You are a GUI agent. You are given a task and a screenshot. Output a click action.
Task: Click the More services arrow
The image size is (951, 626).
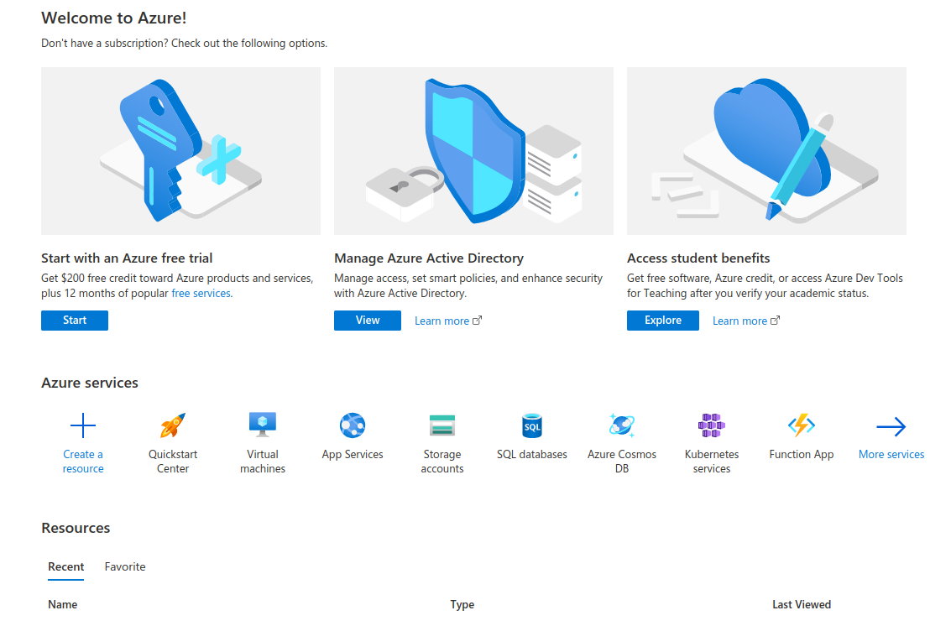(891, 425)
